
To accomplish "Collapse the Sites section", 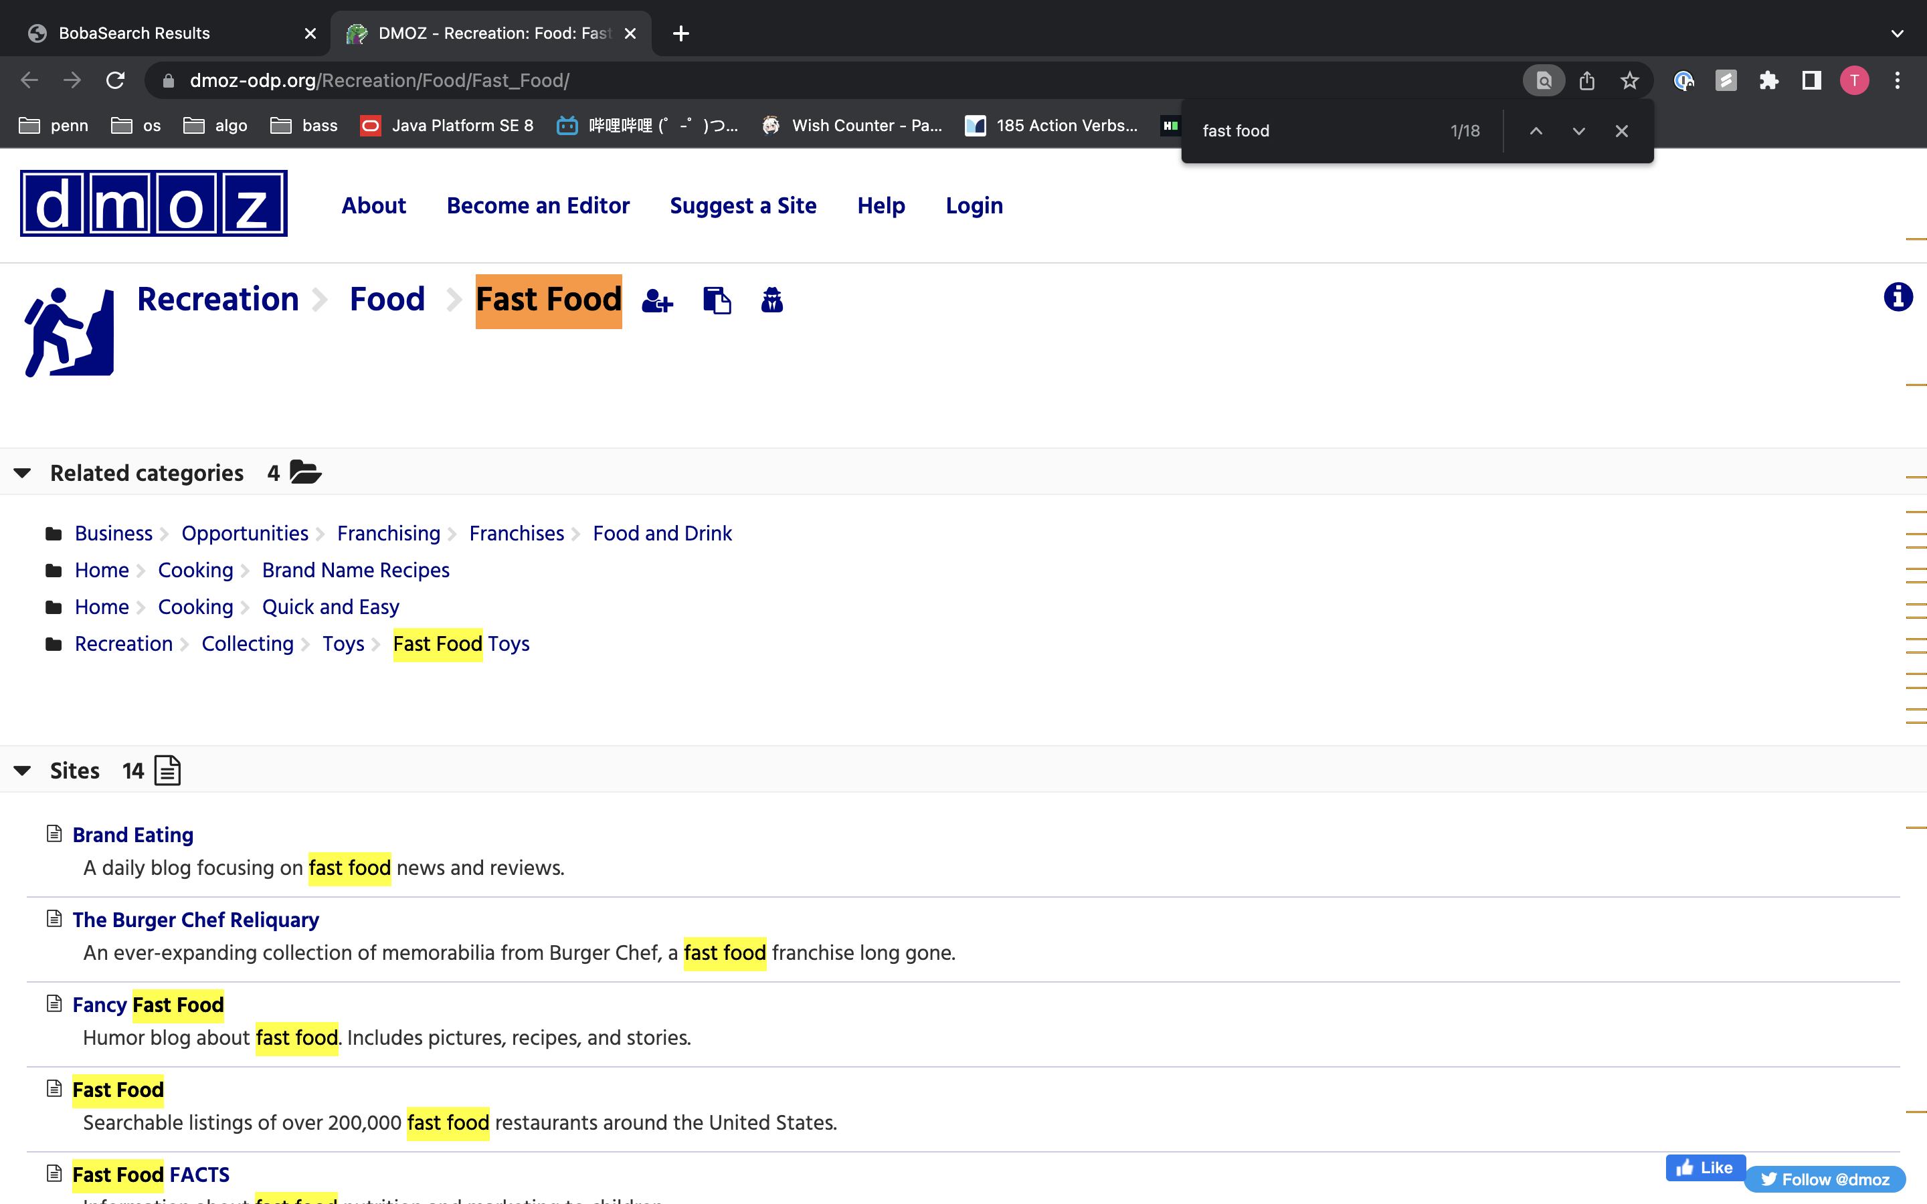I will 22,770.
